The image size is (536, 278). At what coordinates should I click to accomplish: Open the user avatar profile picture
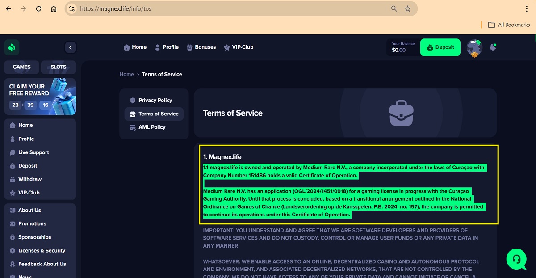click(474, 47)
